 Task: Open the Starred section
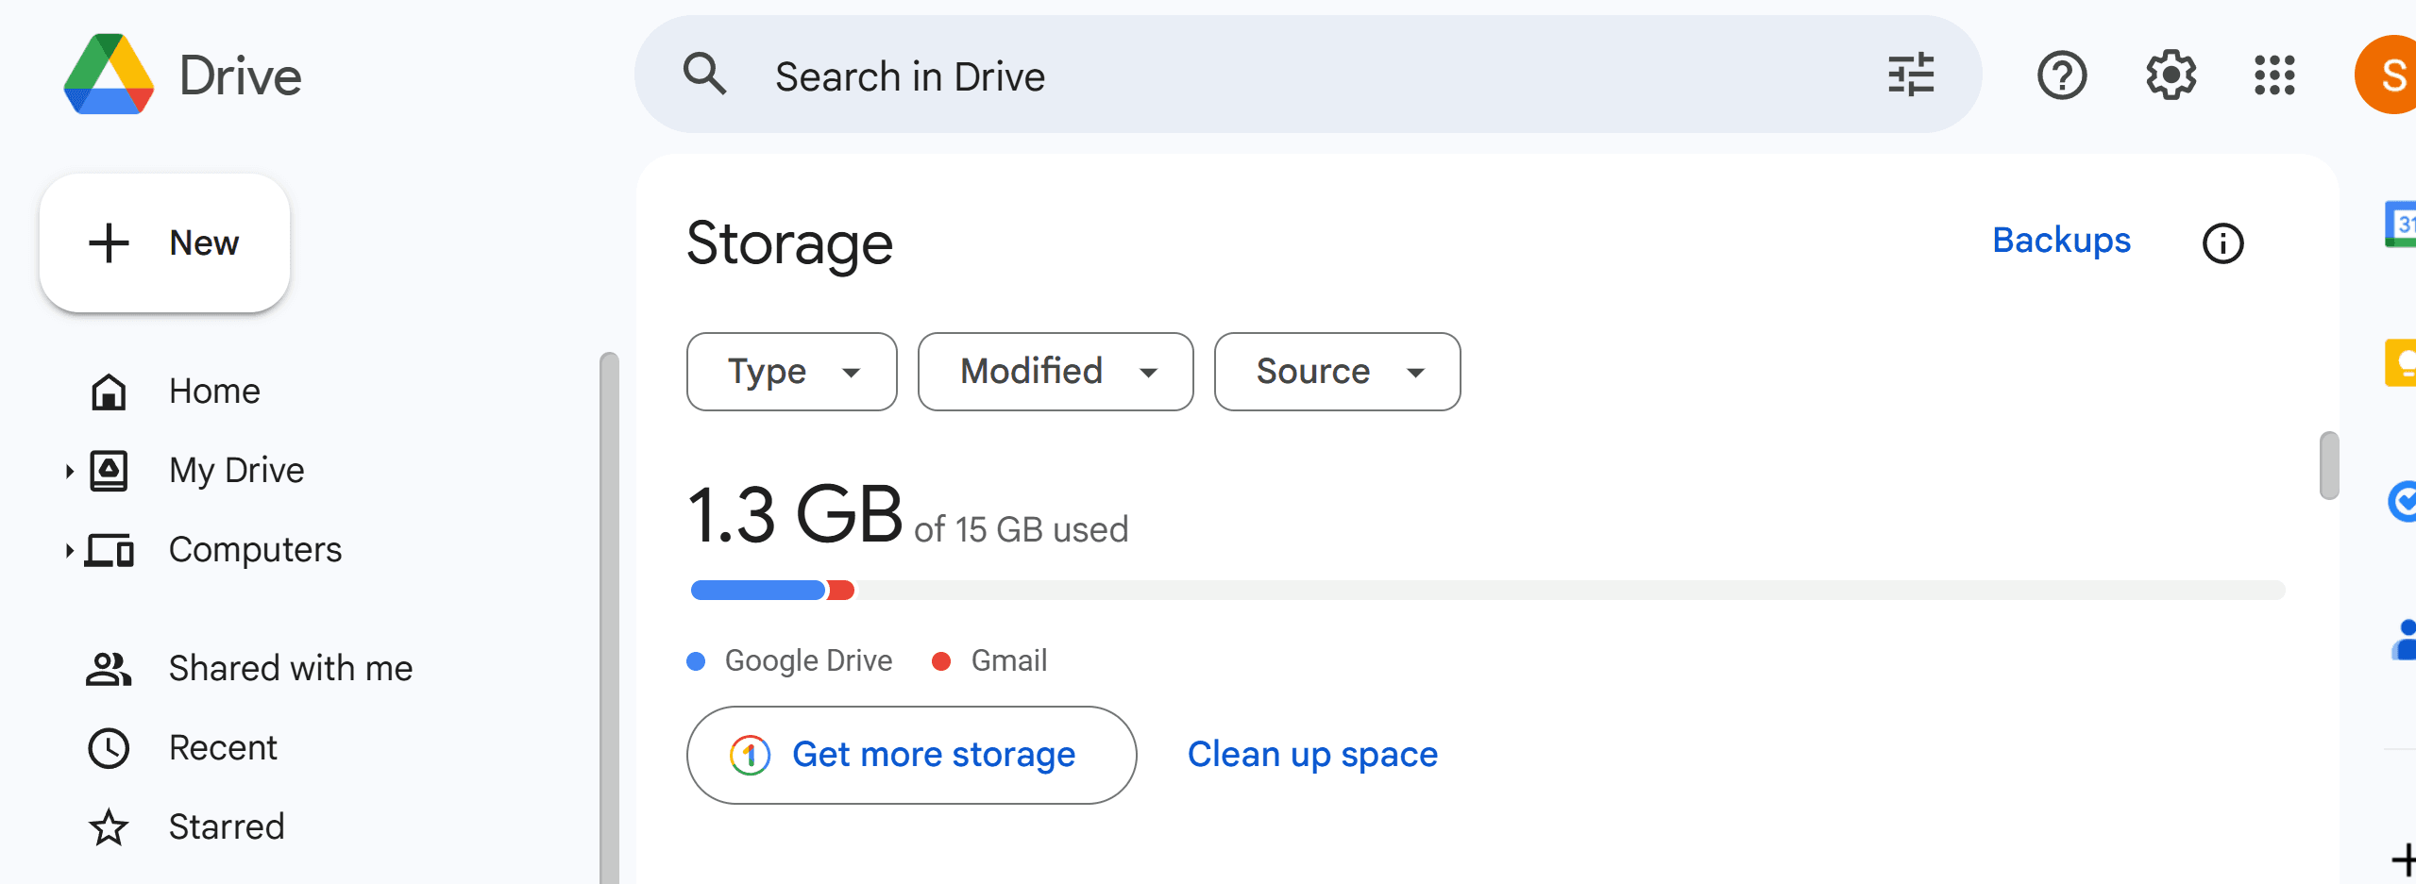point(226,826)
